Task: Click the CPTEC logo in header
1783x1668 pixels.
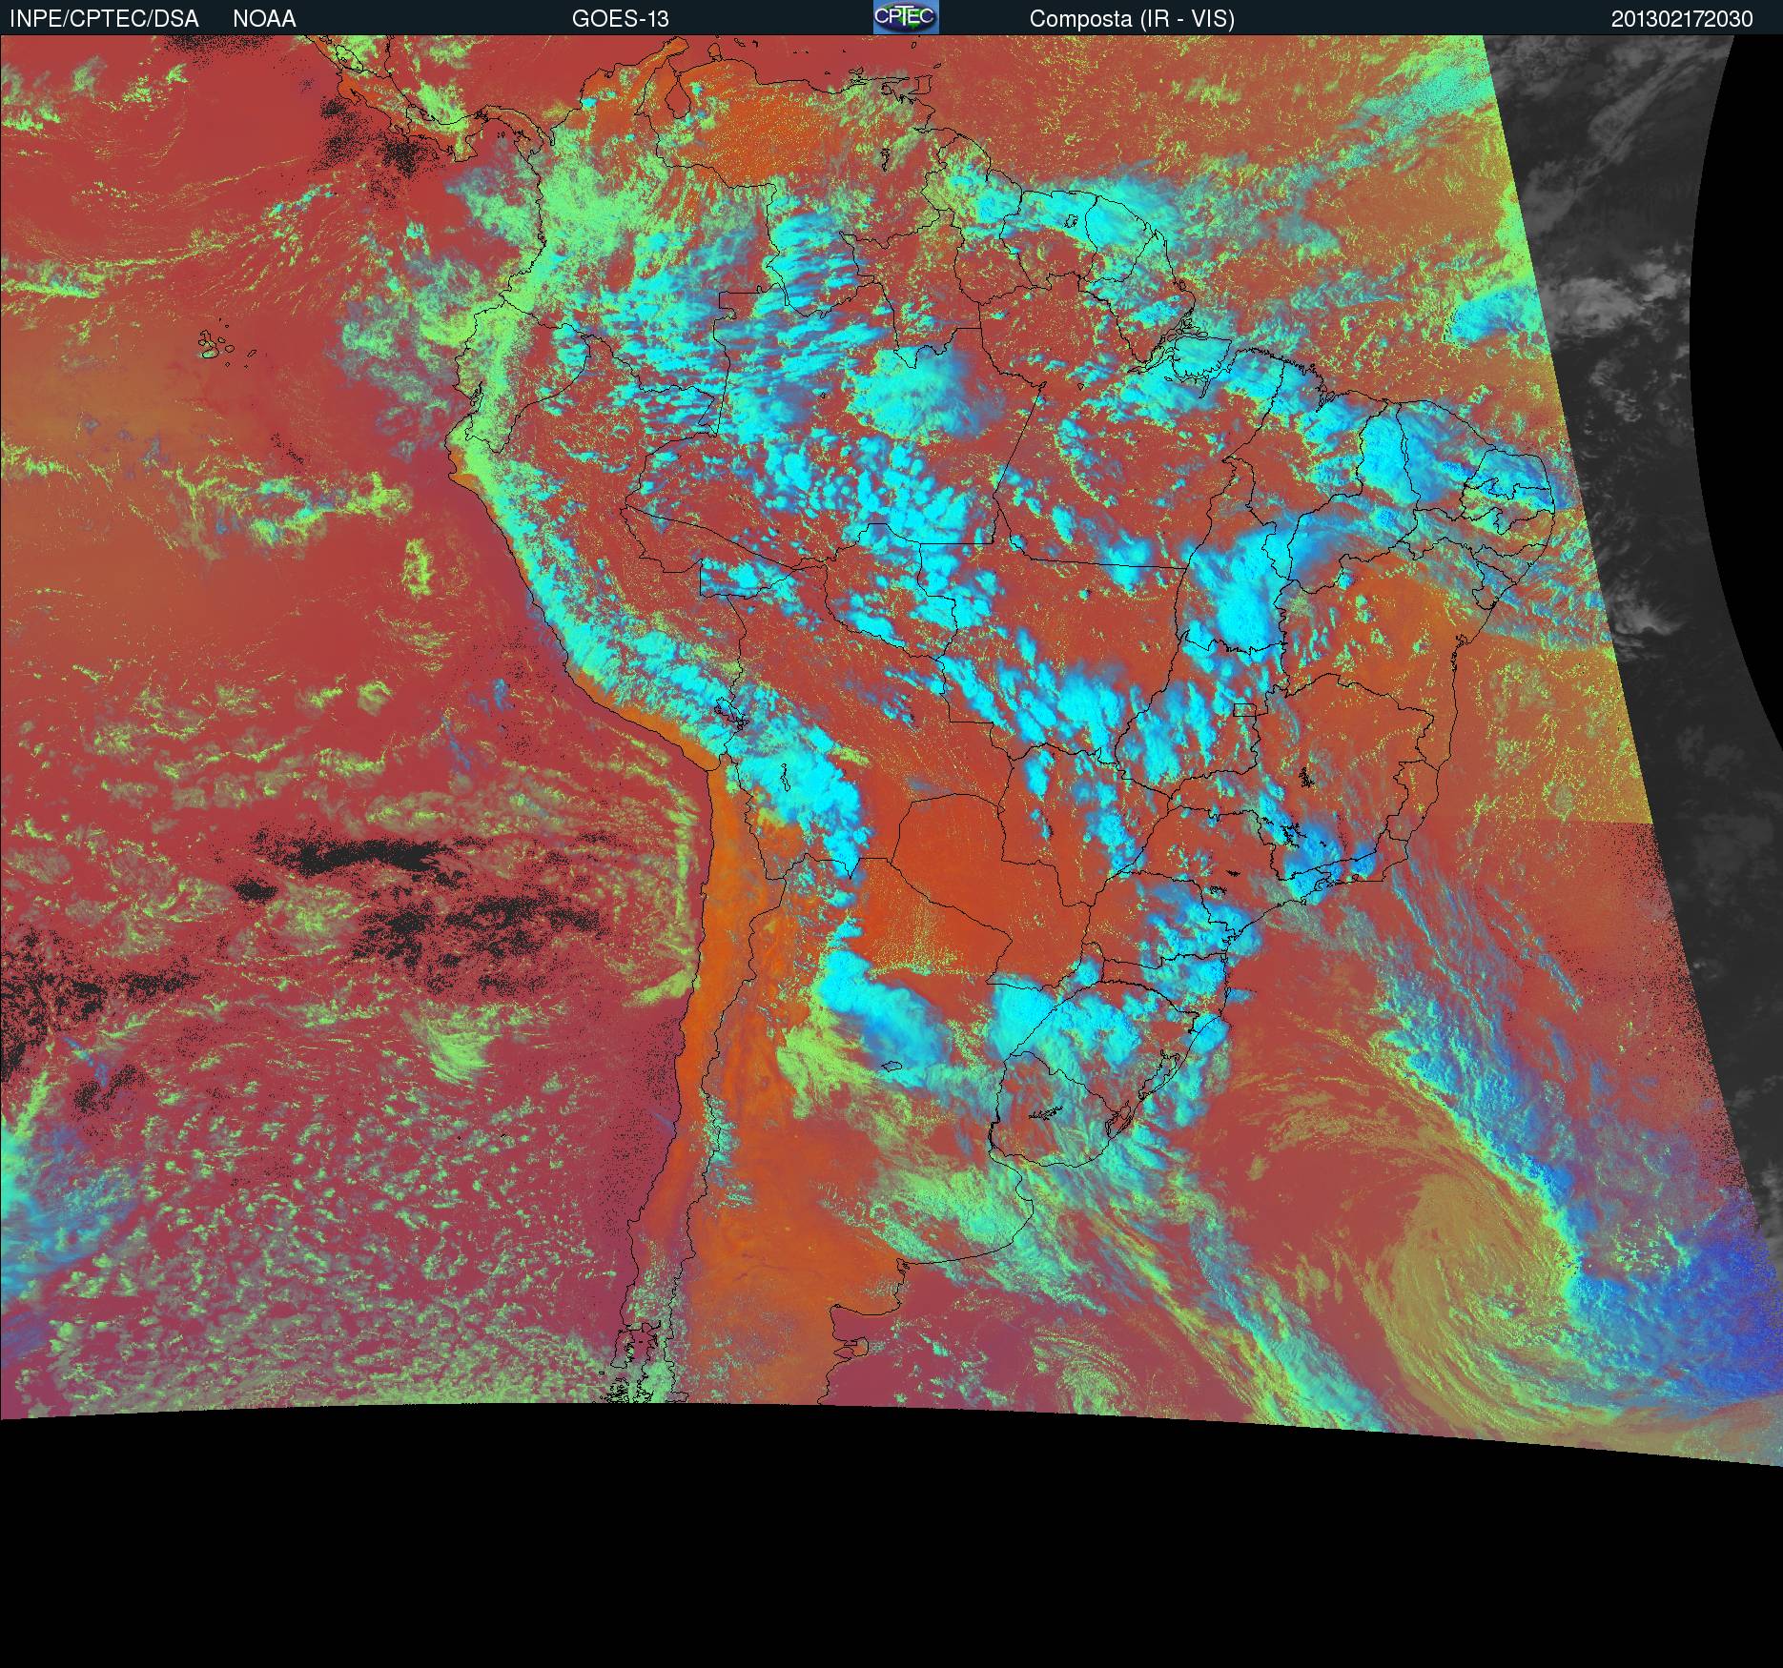Action: 906,17
